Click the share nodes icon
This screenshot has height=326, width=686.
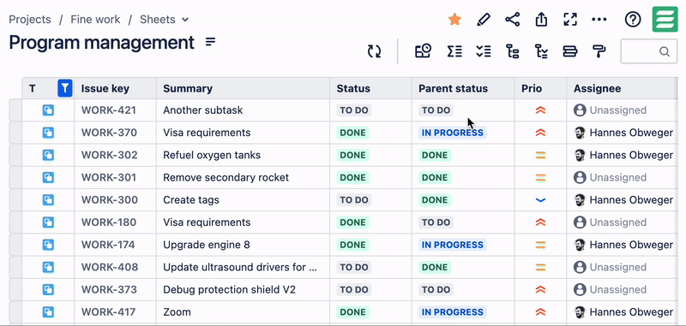[512, 19]
